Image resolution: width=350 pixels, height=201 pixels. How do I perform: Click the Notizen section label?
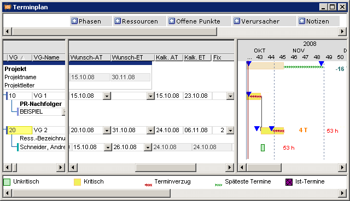point(318,21)
